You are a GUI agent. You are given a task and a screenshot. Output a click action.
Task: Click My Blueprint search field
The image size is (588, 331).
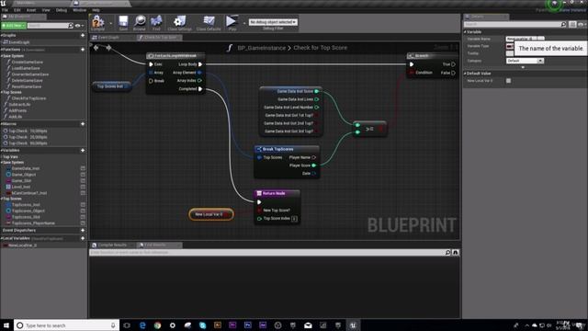click(x=50, y=26)
